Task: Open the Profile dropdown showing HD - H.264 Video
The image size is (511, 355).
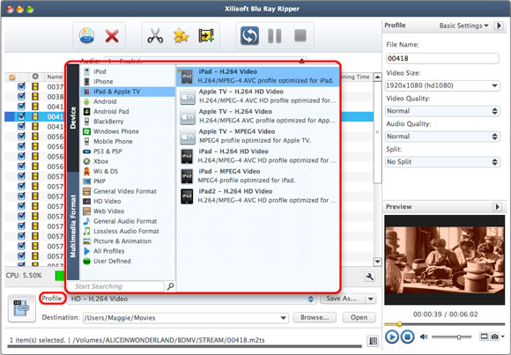Action: click(x=192, y=299)
